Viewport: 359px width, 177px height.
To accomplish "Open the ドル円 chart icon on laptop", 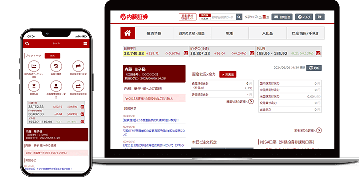I will [318, 53].
